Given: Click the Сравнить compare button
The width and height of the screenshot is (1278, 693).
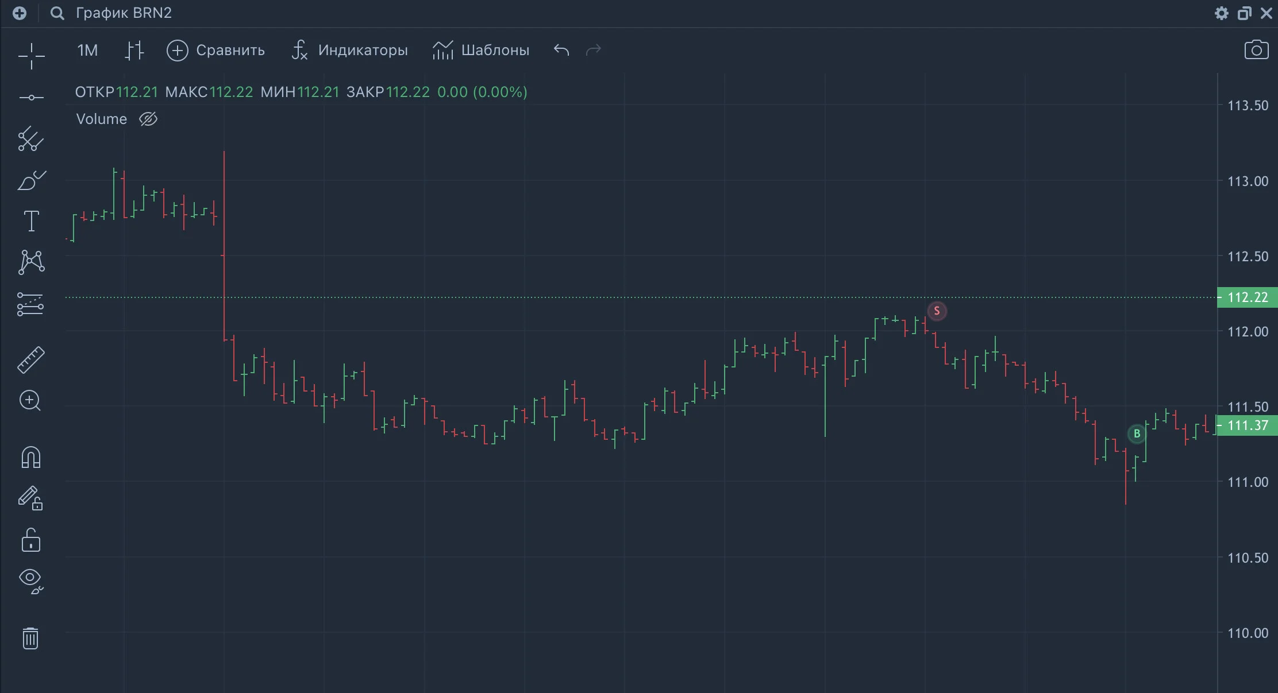Looking at the screenshot, I should (215, 51).
